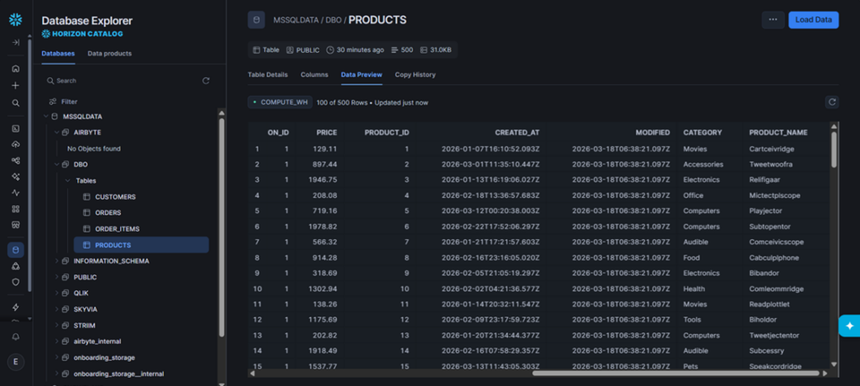Click the plus Create icon in sidebar
Screen dimensions: 860x386
coord(15,86)
